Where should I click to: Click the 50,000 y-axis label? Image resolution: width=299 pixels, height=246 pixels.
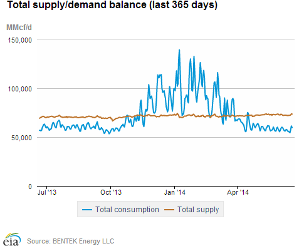point(21,138)
